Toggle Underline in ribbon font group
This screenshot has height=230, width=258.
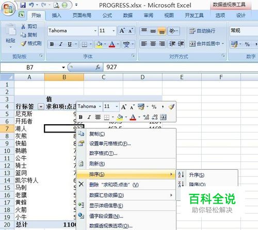click(70, 44)
